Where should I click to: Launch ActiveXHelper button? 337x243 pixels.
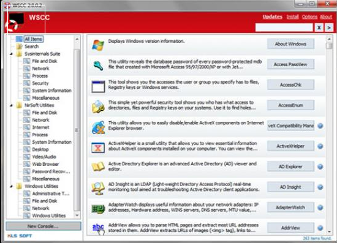point(290,146)
